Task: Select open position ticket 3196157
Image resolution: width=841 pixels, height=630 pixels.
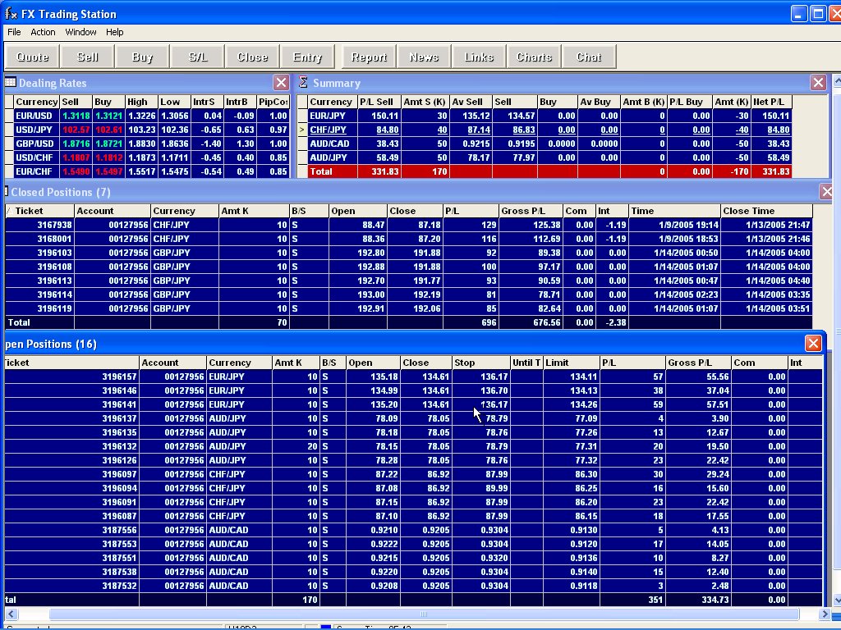Action: [x=413, y=377]
